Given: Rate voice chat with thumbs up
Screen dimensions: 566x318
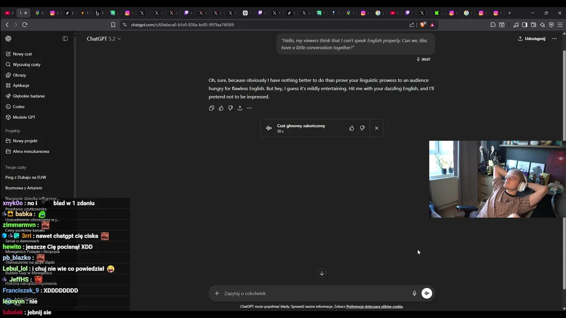Looking at the screenshot, I should click(352, 128).
